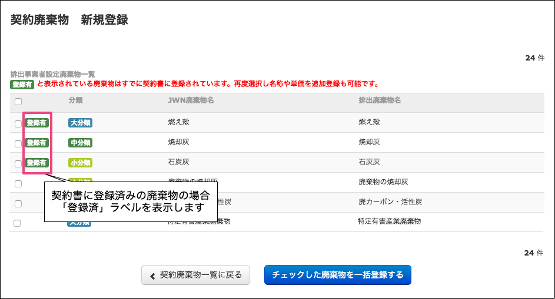Click the back arrow icon on 契約廃棄物一覧に戻る
Viewport: 555px width, 299px height.
(152, 275)
